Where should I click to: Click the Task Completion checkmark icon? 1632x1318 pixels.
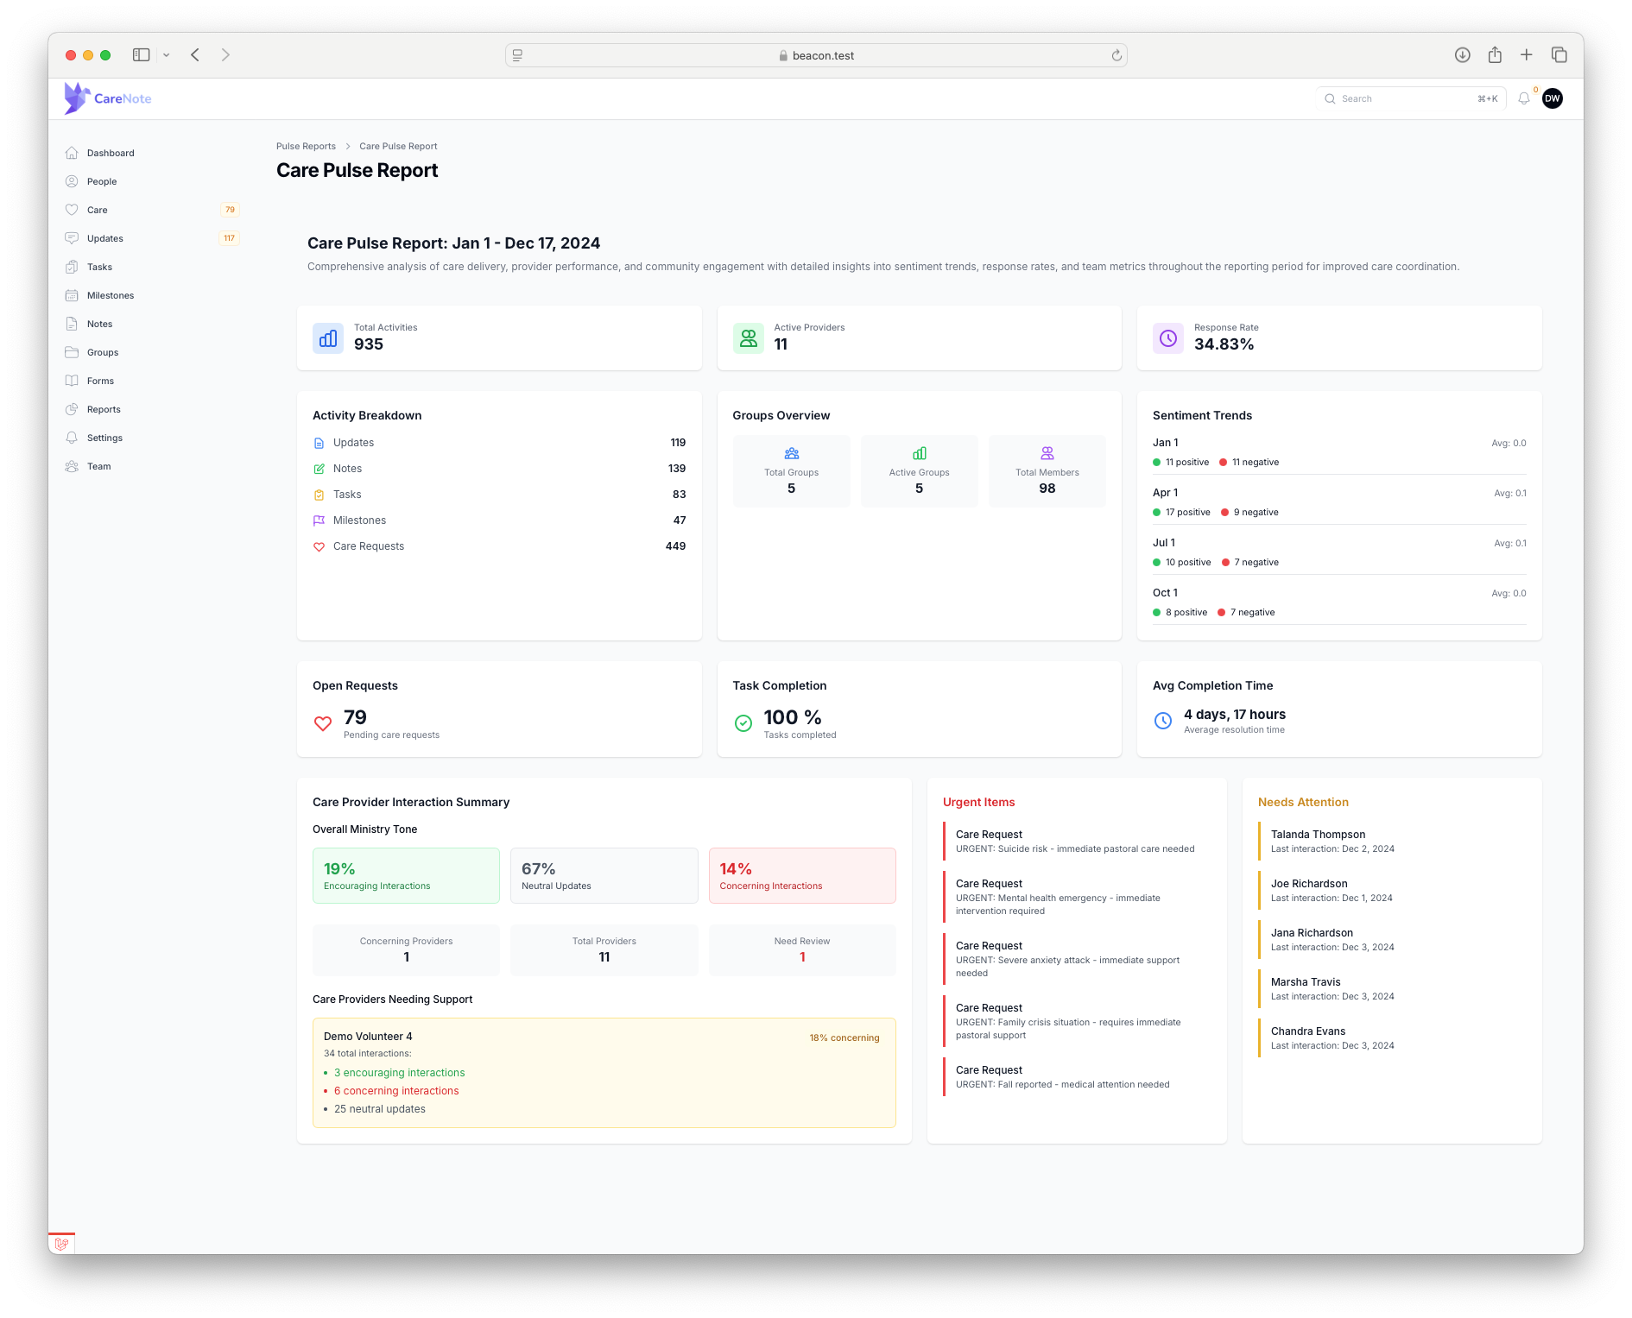click(x=743, y=723)
